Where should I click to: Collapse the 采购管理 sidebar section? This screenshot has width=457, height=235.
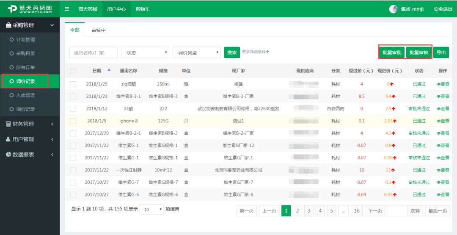(x=30, y=25)
